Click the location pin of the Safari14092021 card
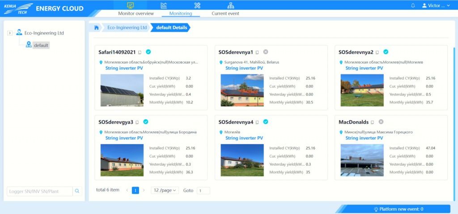The width and height of the screenshot is (458, 214). point(101,62)
